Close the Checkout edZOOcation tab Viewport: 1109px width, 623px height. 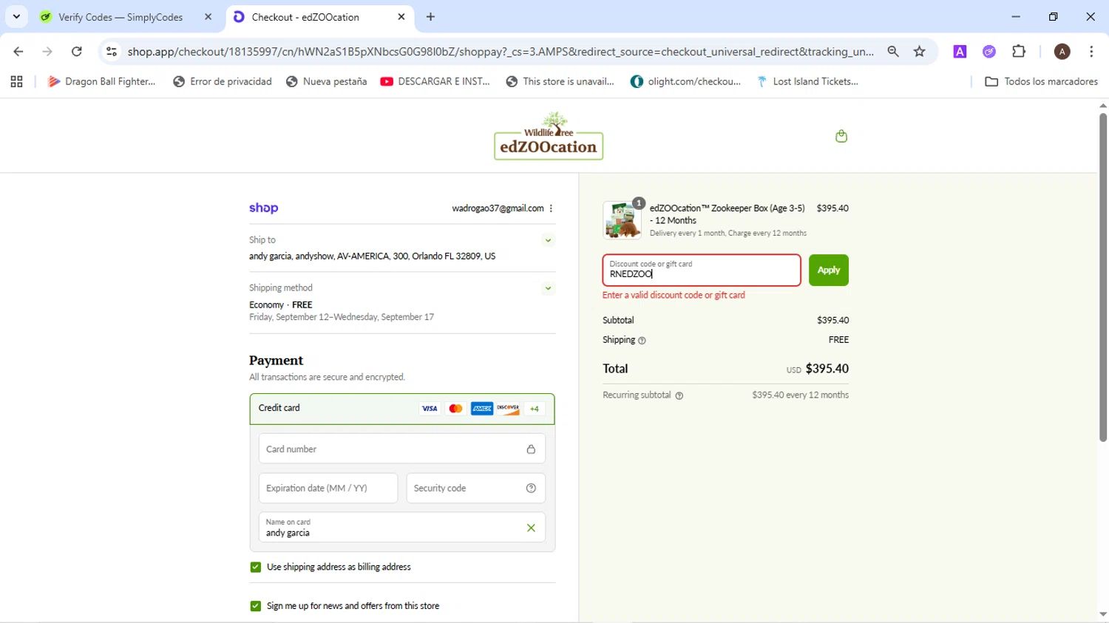[x=401, y=17]
